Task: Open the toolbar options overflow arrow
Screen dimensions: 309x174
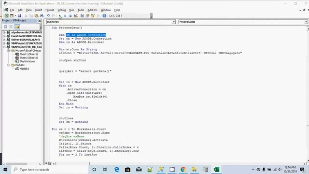Action: pos(151,16)
